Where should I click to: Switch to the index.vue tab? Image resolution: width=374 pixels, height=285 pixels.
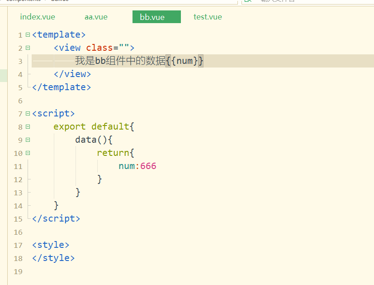tap(38, 17)
